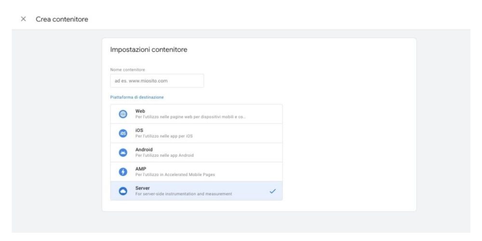Viewport: 482px width, 241px height.
Task: Close the Crea contenitore dialog
Action: [23, 19]
